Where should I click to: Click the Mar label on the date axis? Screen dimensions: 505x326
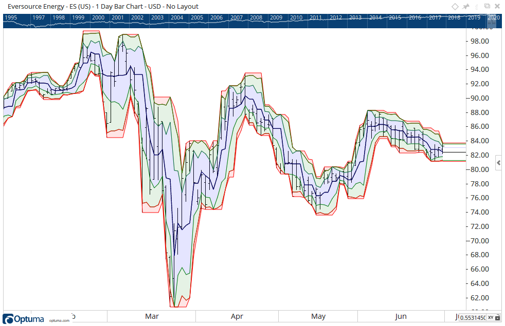coord(152,316)
